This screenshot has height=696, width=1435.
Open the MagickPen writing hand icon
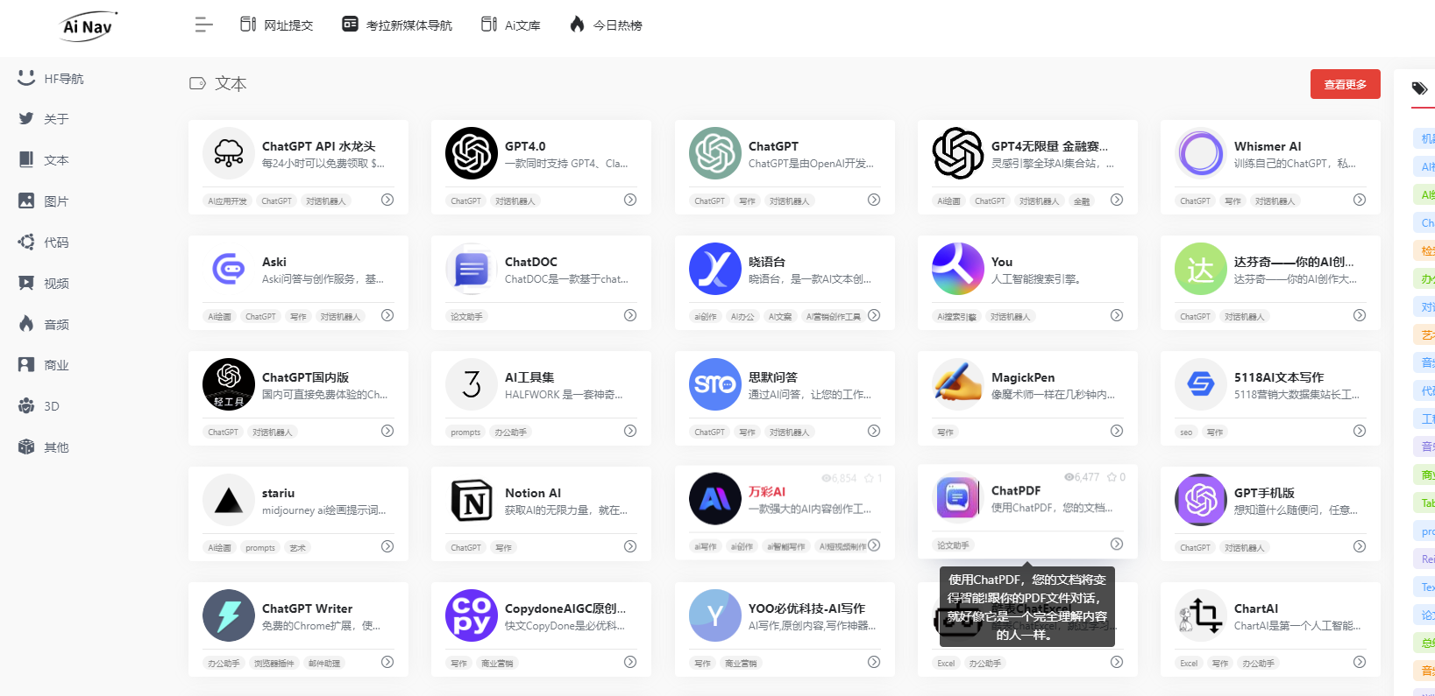point(958,384)
